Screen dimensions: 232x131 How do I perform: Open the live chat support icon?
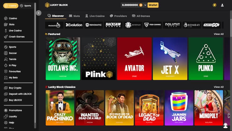(225, 126)
